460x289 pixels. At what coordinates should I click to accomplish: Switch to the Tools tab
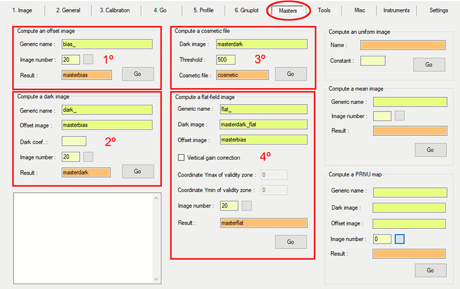324,10
